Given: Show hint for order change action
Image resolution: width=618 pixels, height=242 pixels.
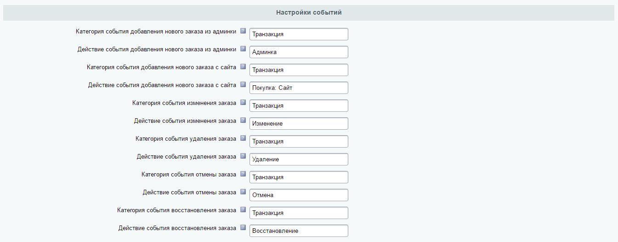Looking at the screenshot, I should tap(243, 121).
